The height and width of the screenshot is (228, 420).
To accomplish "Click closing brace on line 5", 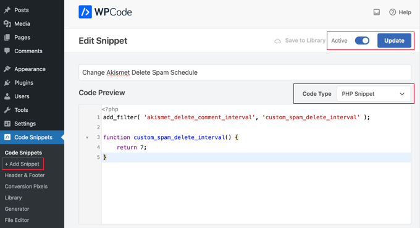I will click(x=105, y=158).
